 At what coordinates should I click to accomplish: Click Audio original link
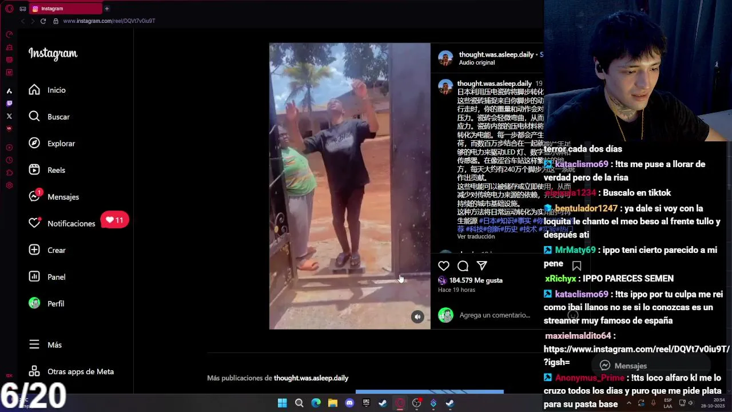(476, 62)
